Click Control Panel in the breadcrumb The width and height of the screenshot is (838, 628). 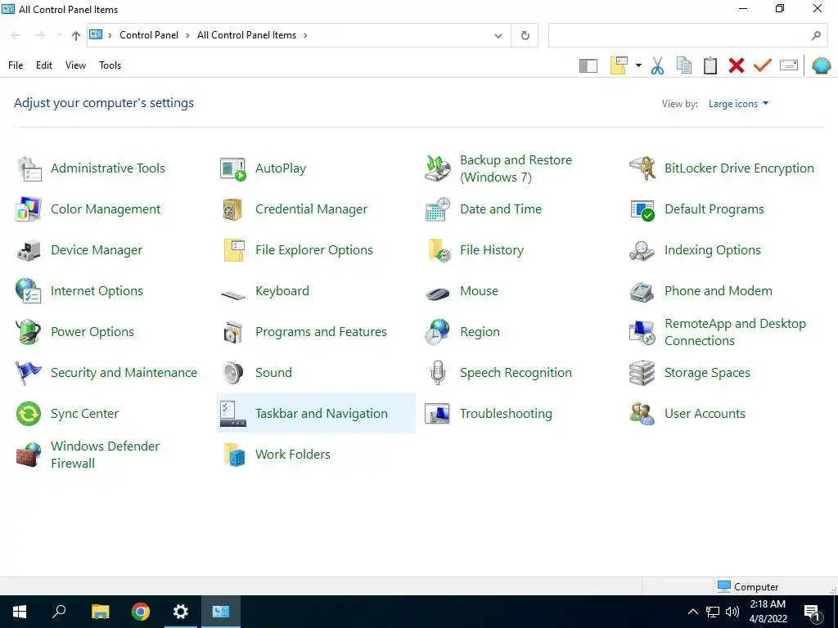[x=149, y=35]
